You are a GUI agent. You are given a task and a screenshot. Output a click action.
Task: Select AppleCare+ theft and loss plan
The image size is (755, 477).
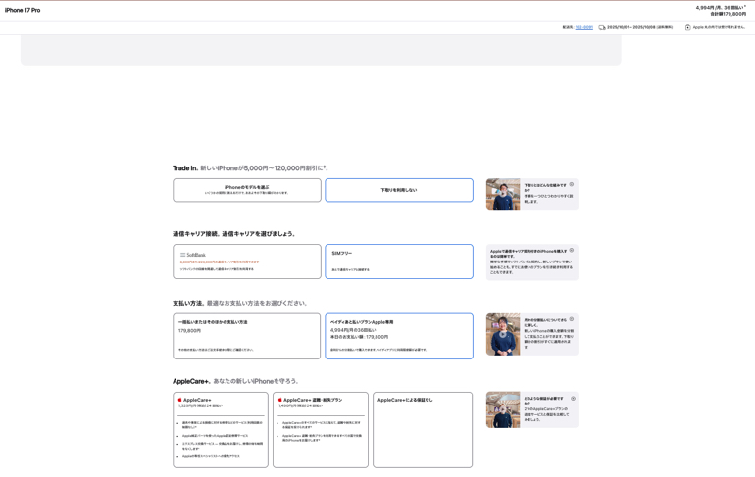(321, 429)
